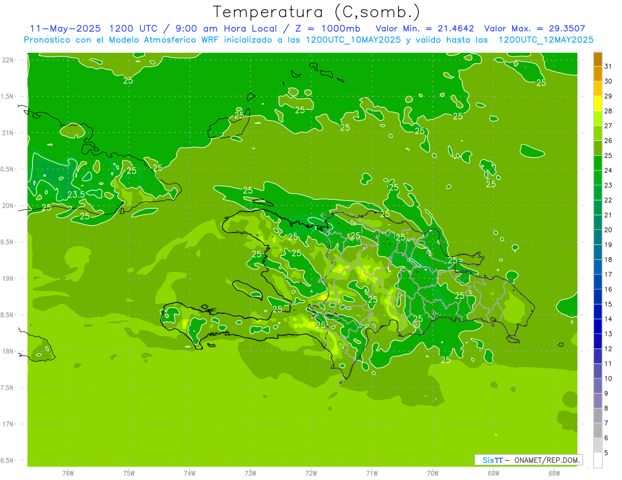
Task: Click the "25" value on the color scale
Action: pyautogui.click(x=608, y=155)
